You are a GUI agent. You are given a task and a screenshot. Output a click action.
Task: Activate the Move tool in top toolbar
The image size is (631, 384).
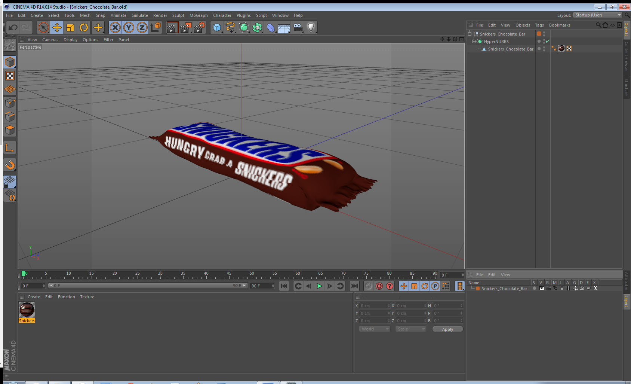click(x=57, y=27)
